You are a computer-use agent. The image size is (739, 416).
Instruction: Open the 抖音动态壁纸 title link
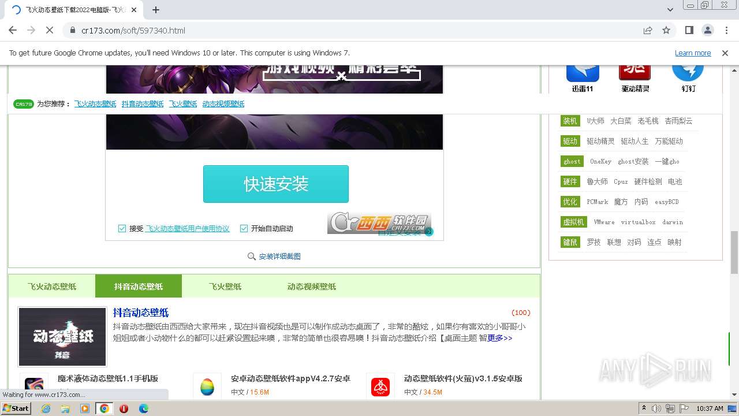point(141,313)
